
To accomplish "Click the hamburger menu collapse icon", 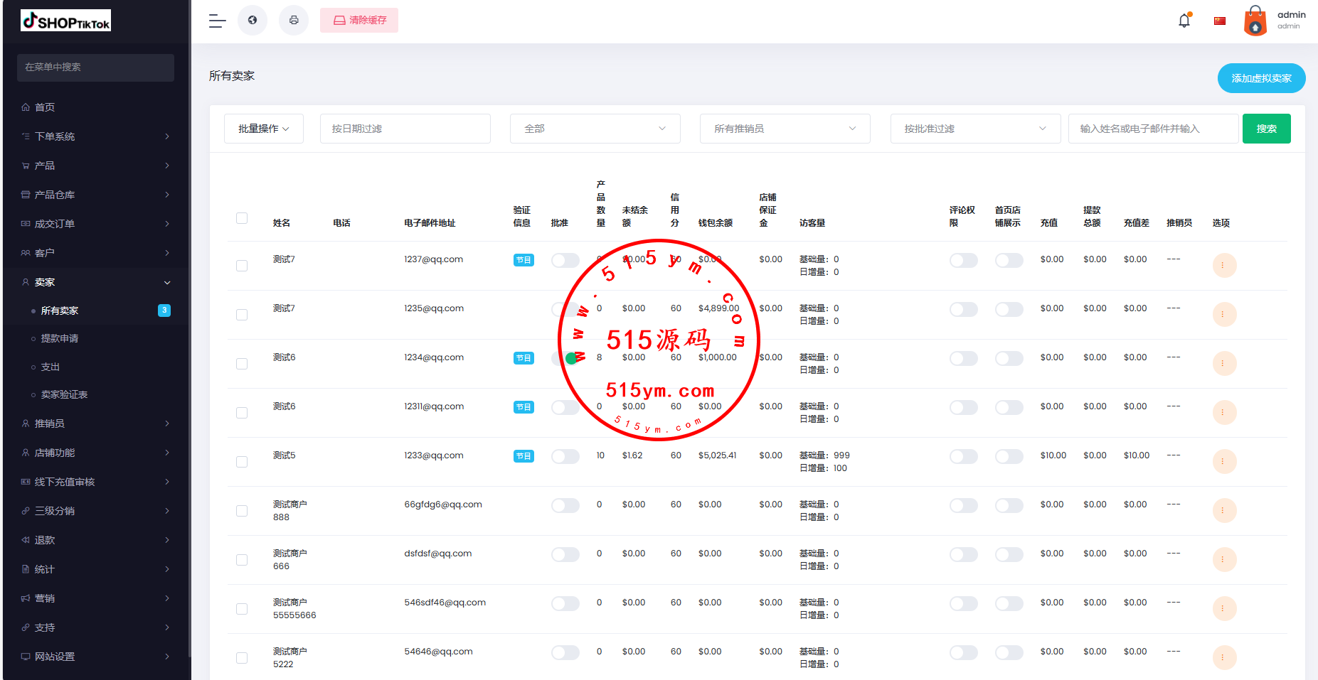I will [x=217, y=21].
